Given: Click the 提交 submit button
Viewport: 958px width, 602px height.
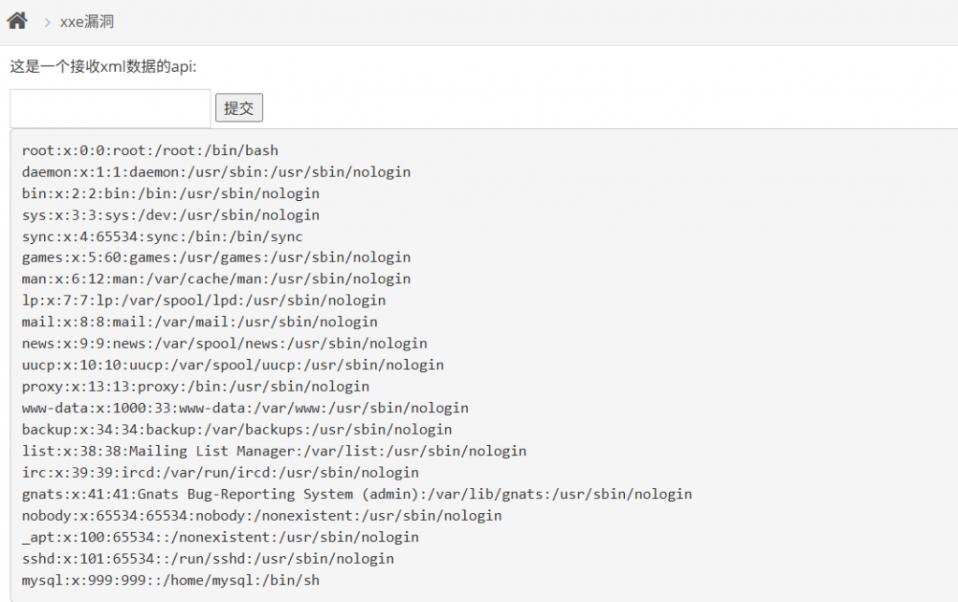Looking at the screenshot, I should coord(239,107).
